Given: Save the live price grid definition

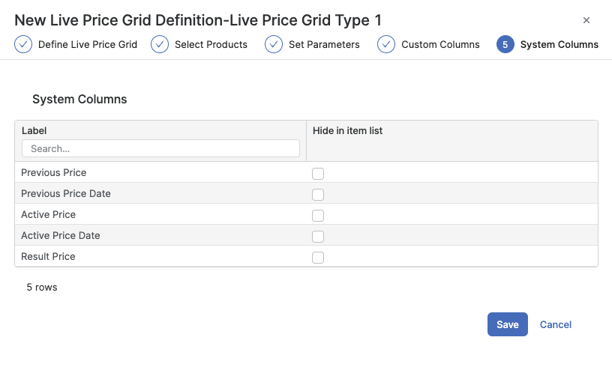Looking at the screenshot, I should pyautogui.click(x=508, y=324).
